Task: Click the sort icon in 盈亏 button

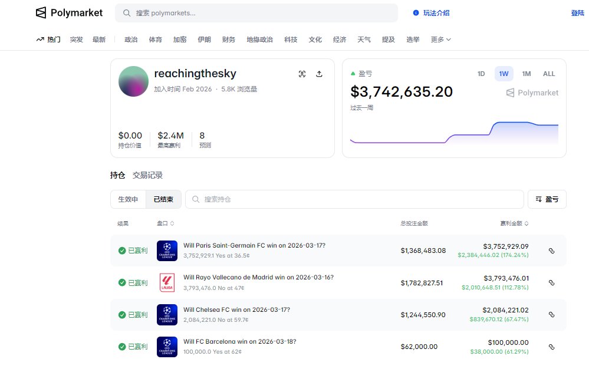Action: pyautogui.click(x=539, y=199)
